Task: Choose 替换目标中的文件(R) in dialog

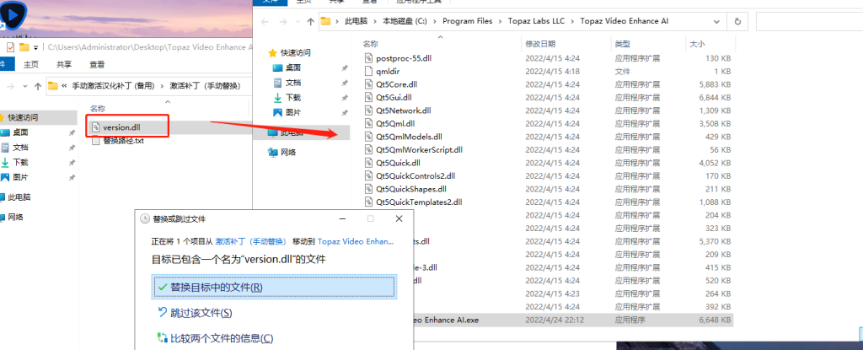Action: (x=274, y=287)
